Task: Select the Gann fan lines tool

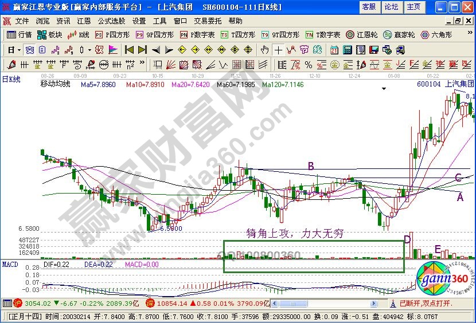Action: [x=171, y=65]
